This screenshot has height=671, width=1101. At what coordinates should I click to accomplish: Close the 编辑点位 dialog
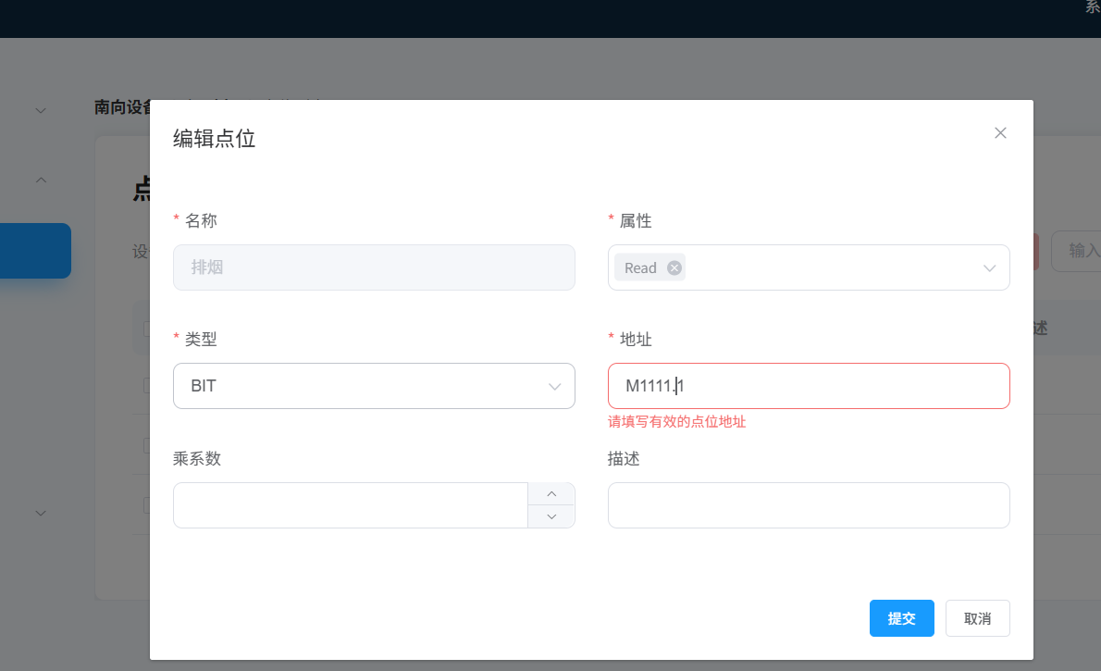(1000, 132)
